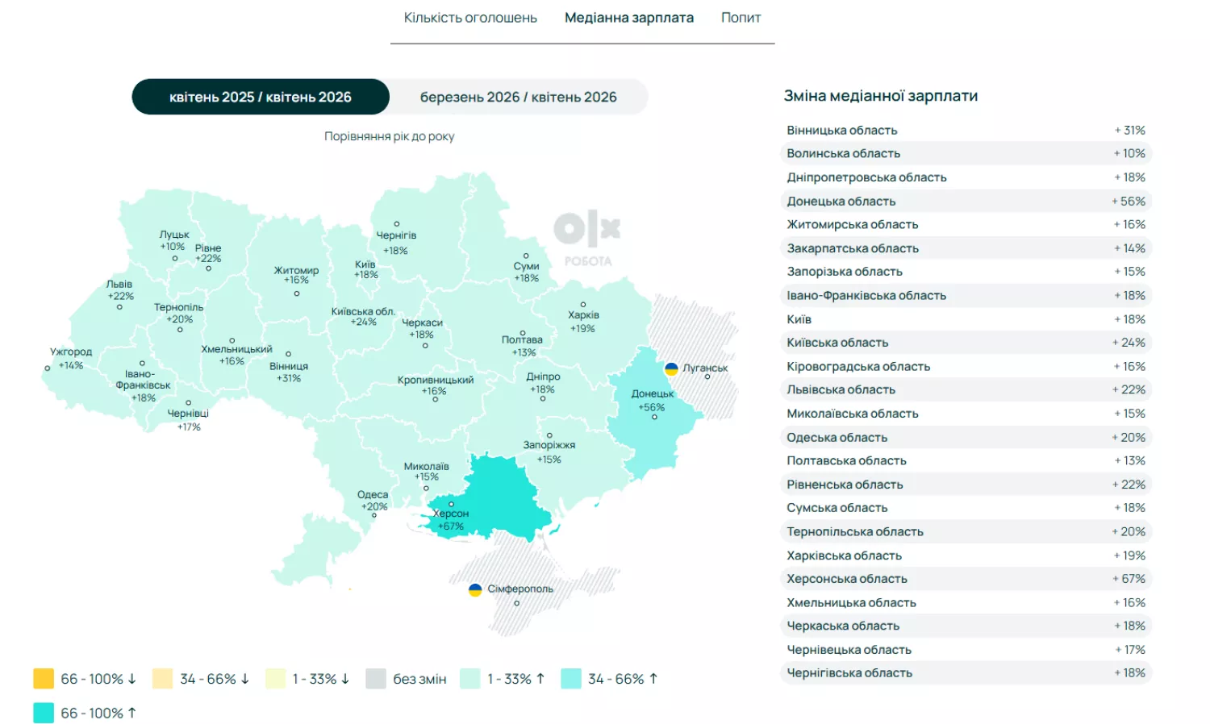1210x724 pixels.
Task: Click the Дніпропетровська область row
Action: 966,177
